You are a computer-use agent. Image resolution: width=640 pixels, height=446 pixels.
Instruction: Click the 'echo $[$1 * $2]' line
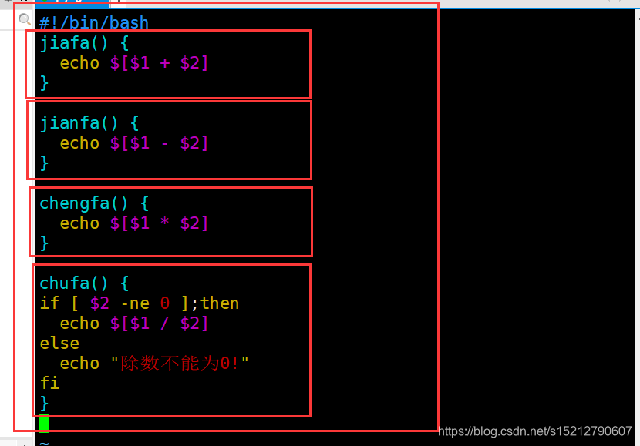[134, 223]
